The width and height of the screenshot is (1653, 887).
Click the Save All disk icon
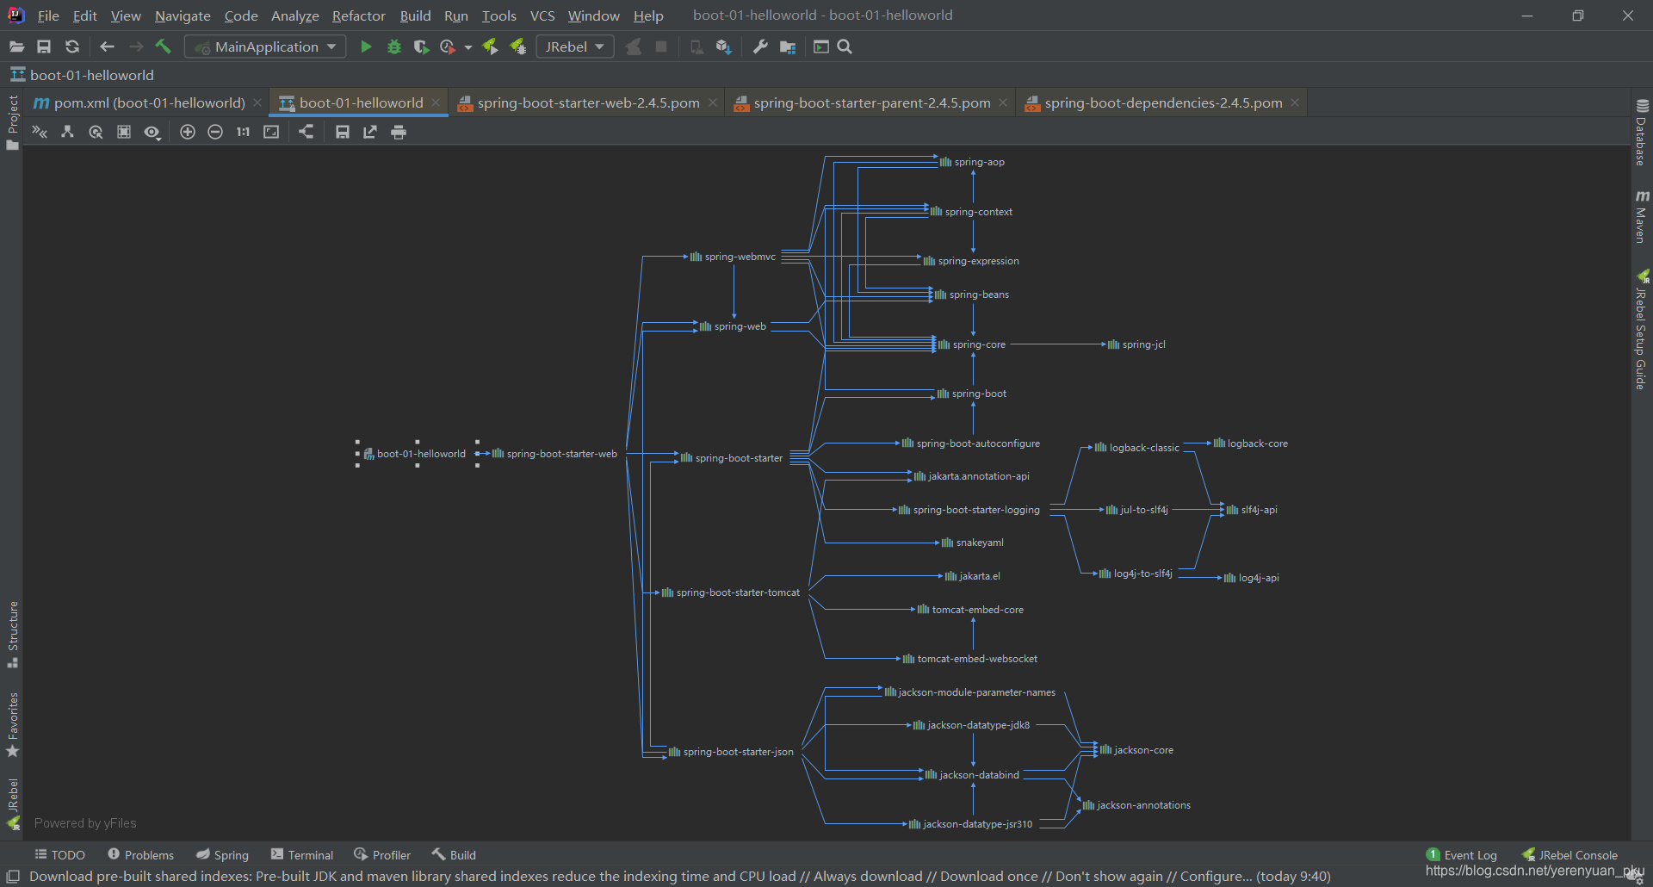[x=44, y=47]
